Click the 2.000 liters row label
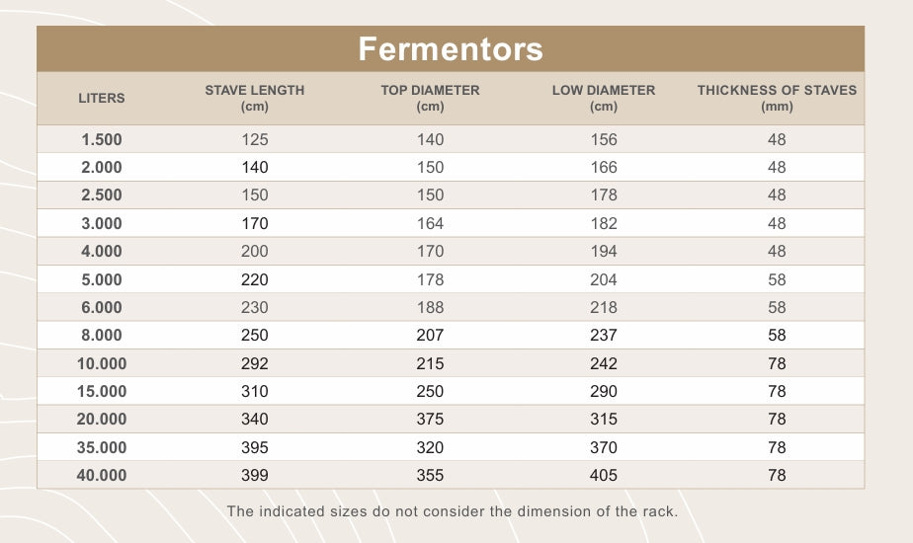Screen dimensions: 913x543 click(x=102, y=167)
